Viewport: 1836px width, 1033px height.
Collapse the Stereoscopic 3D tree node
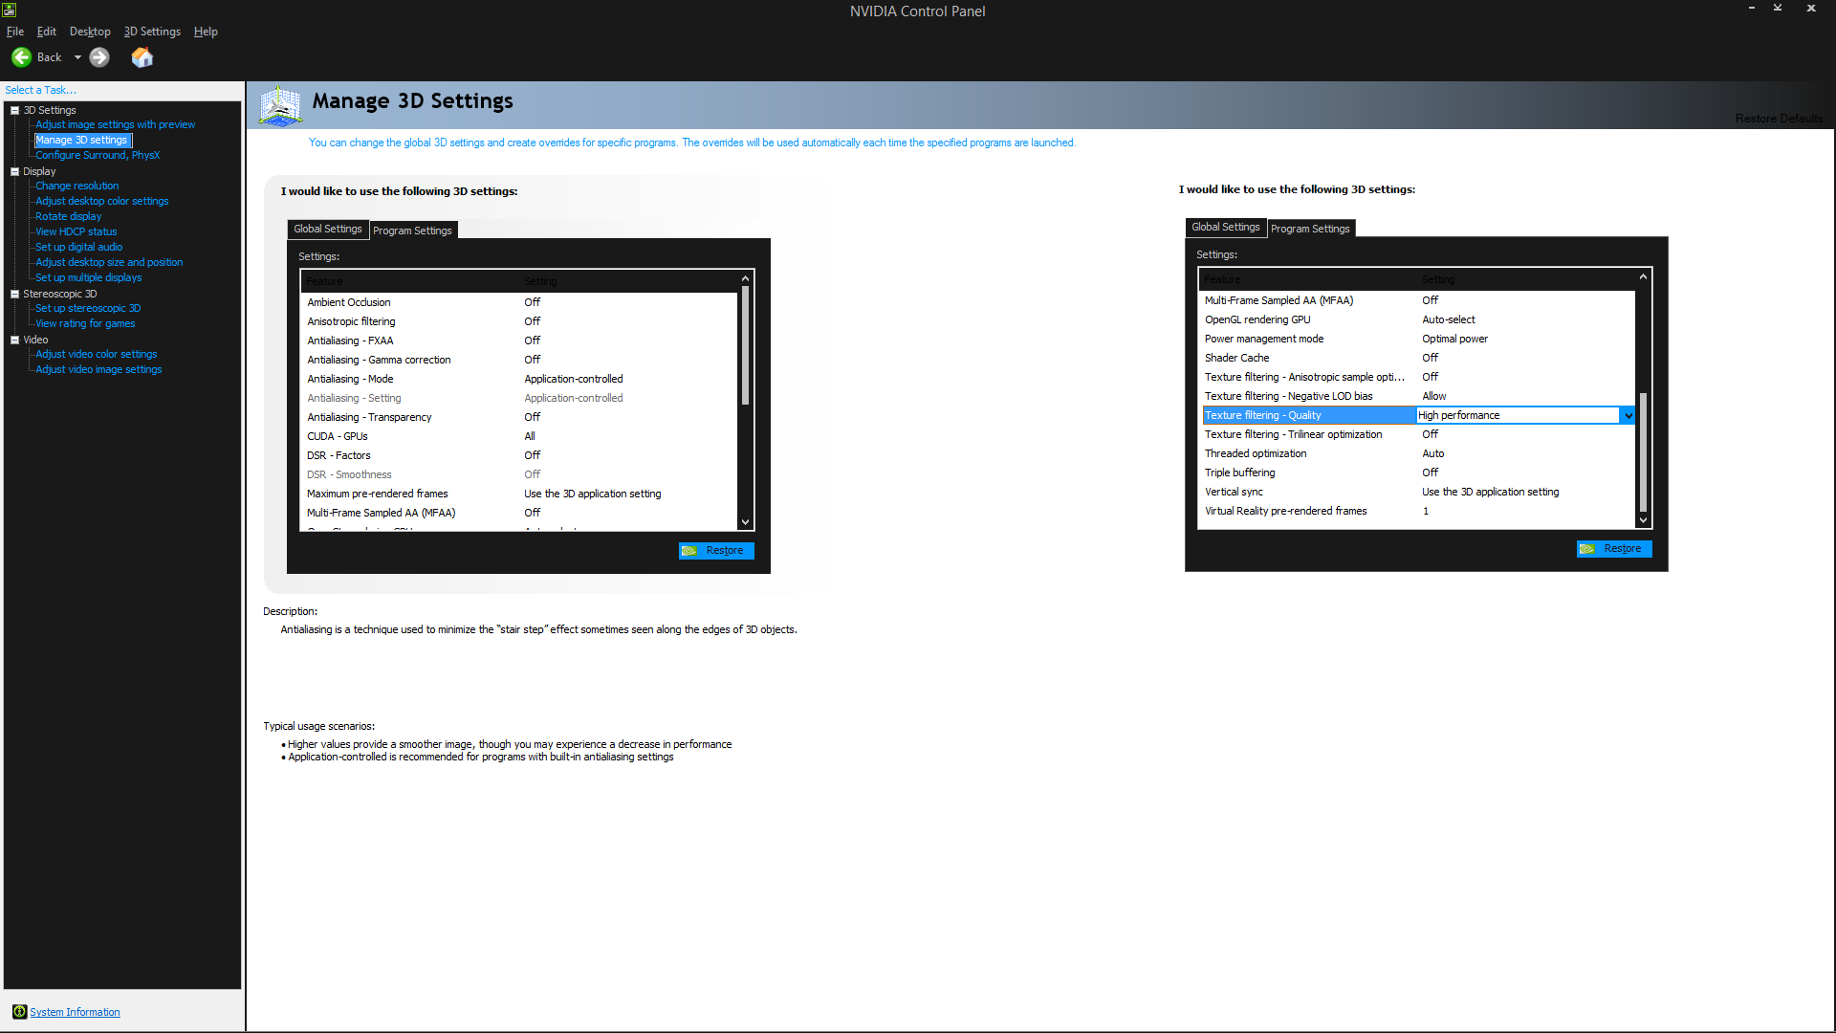14,294
